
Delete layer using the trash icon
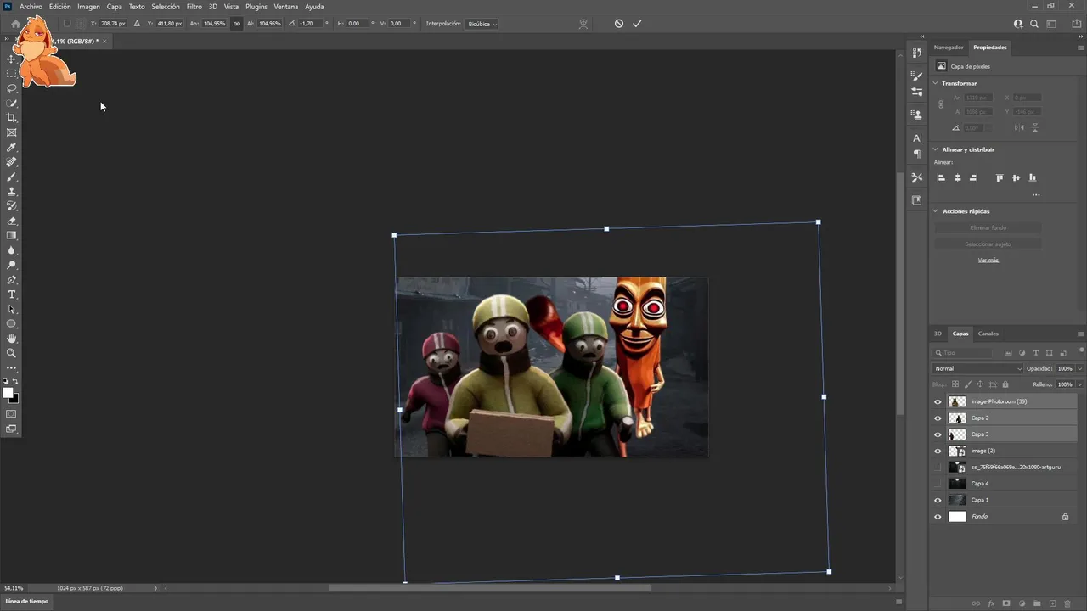point(1069,603)
